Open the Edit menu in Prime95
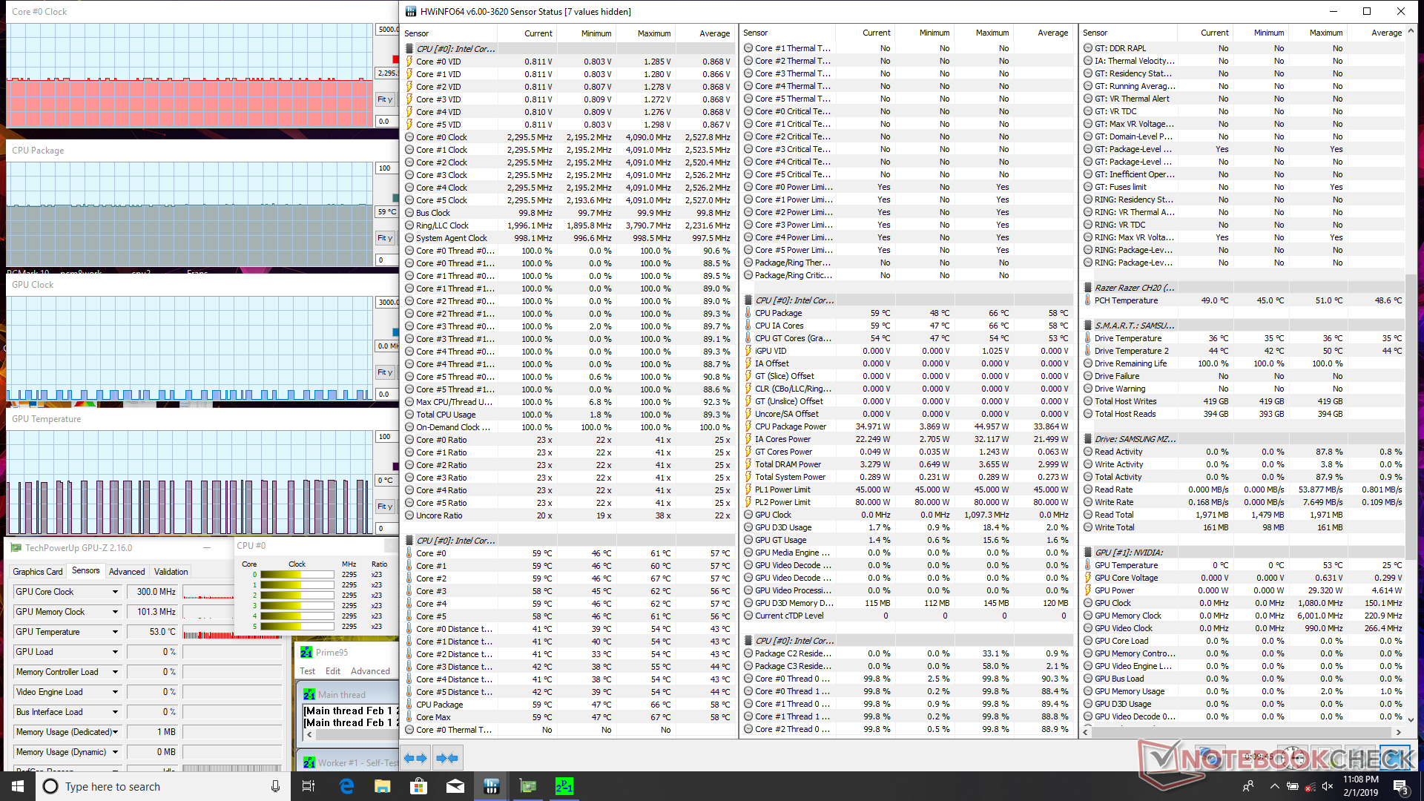This screenshot has width=1424, height=801. pyautogui.click(x=333, y=671)
